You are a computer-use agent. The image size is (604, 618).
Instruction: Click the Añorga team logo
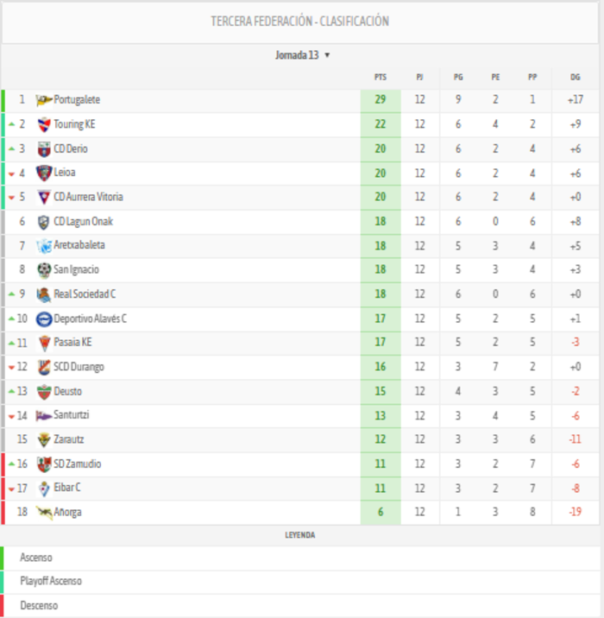coord(44,512)
